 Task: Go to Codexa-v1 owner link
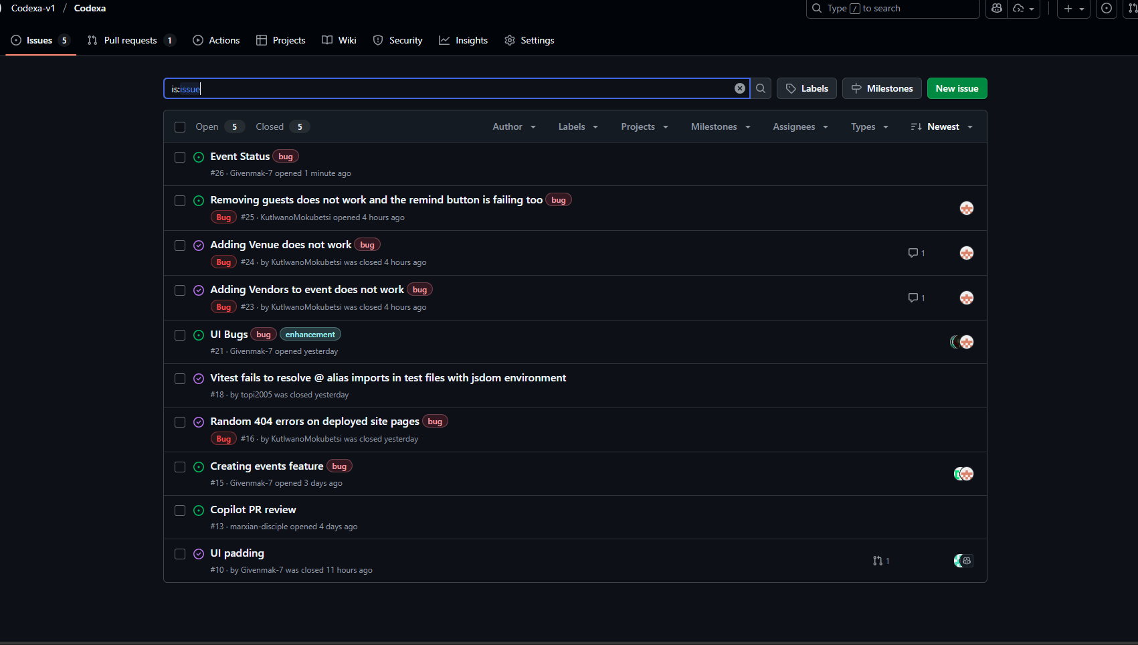pyautogui.click(x=33, y=8)
